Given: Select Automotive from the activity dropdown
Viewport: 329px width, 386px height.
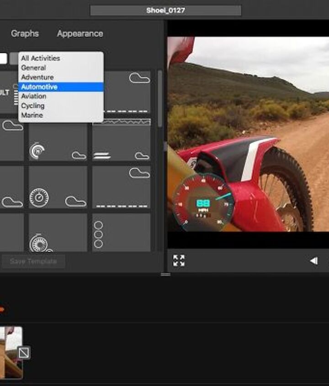Looking at the screenshot, I should [39, 87].
